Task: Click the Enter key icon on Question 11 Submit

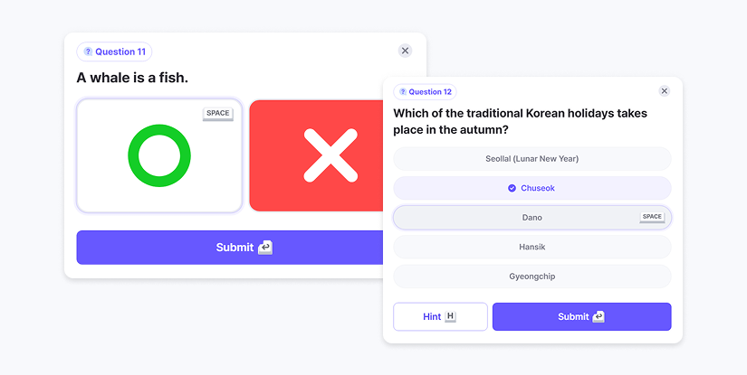Action: coord(264,248)
